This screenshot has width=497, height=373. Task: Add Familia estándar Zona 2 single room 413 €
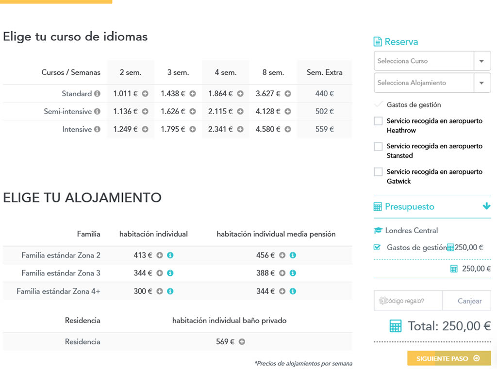(x=160, y=255)
